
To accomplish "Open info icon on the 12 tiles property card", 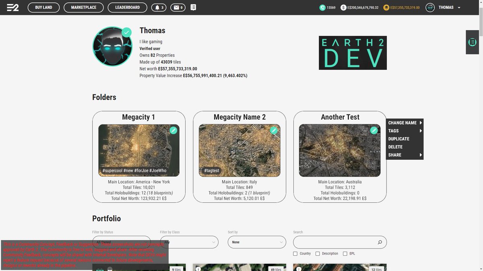I will [298, 269].
